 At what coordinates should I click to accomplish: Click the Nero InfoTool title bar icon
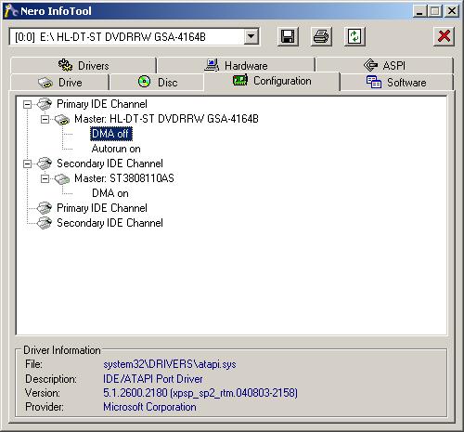(10, 11)
